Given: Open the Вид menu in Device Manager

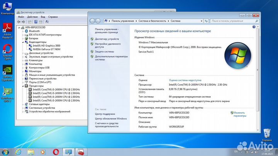Looking at the screenshot, I should click(x=43, y=17).
